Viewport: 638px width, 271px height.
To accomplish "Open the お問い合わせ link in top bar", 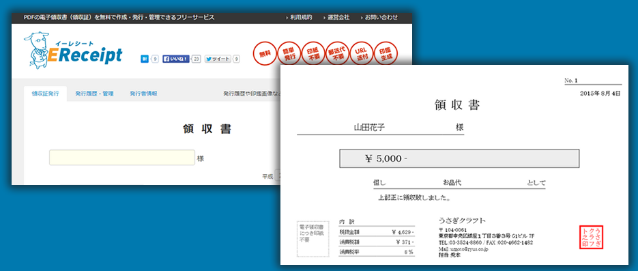I will pyautogui.click(x=381, y=18).
